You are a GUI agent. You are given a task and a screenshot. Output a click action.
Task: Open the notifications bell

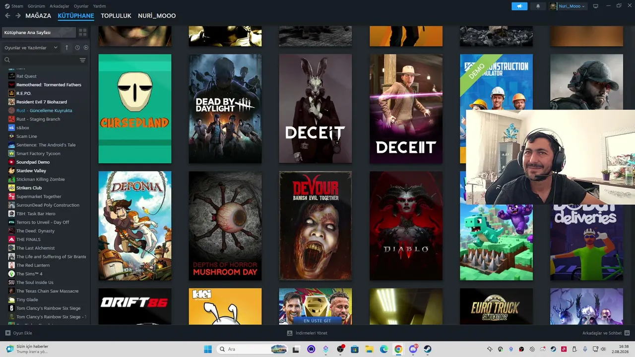coord(538,6)
